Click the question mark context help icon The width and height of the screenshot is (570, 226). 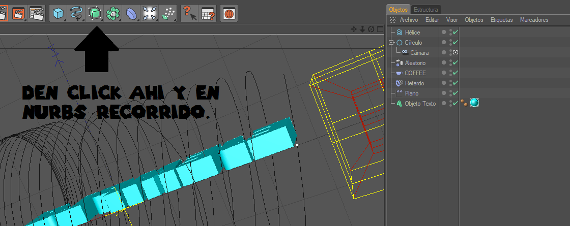click(x=189, y=13)
